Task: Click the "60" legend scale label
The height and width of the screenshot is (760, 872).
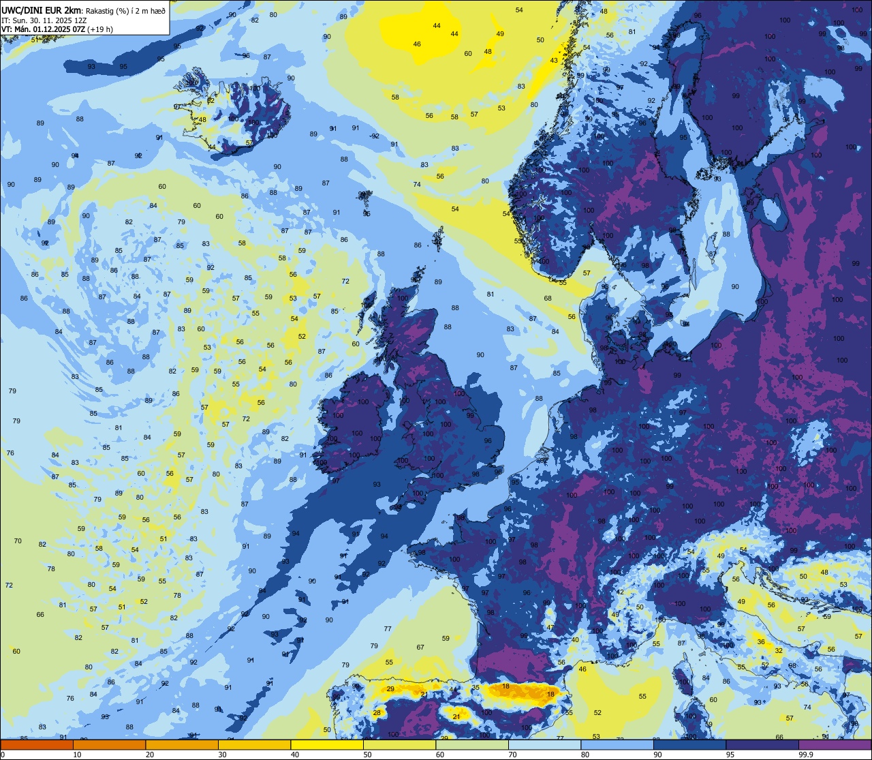Action: click(440, 755)
